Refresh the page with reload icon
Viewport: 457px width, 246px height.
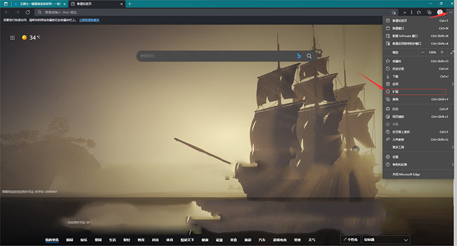point(27,12)
